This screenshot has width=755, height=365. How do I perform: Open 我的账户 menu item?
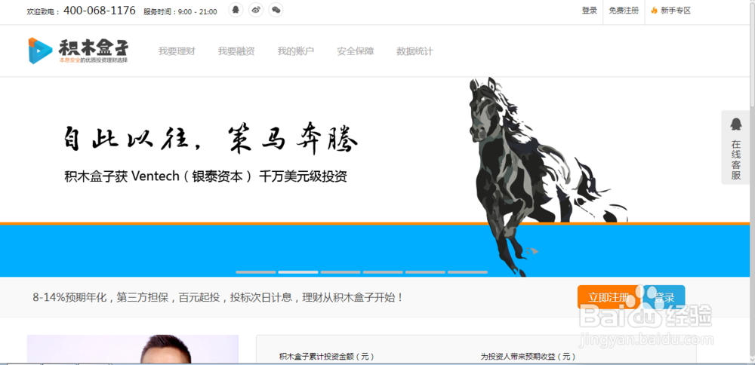pyautogui.click(x=296, y=51)
